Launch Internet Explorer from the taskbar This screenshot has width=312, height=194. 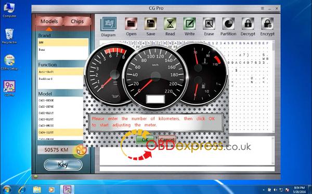pyautogui.click(x=21, y=190)
